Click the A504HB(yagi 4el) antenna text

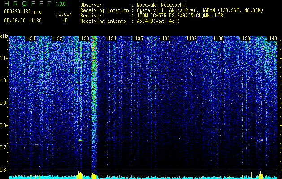pos(158,21)
